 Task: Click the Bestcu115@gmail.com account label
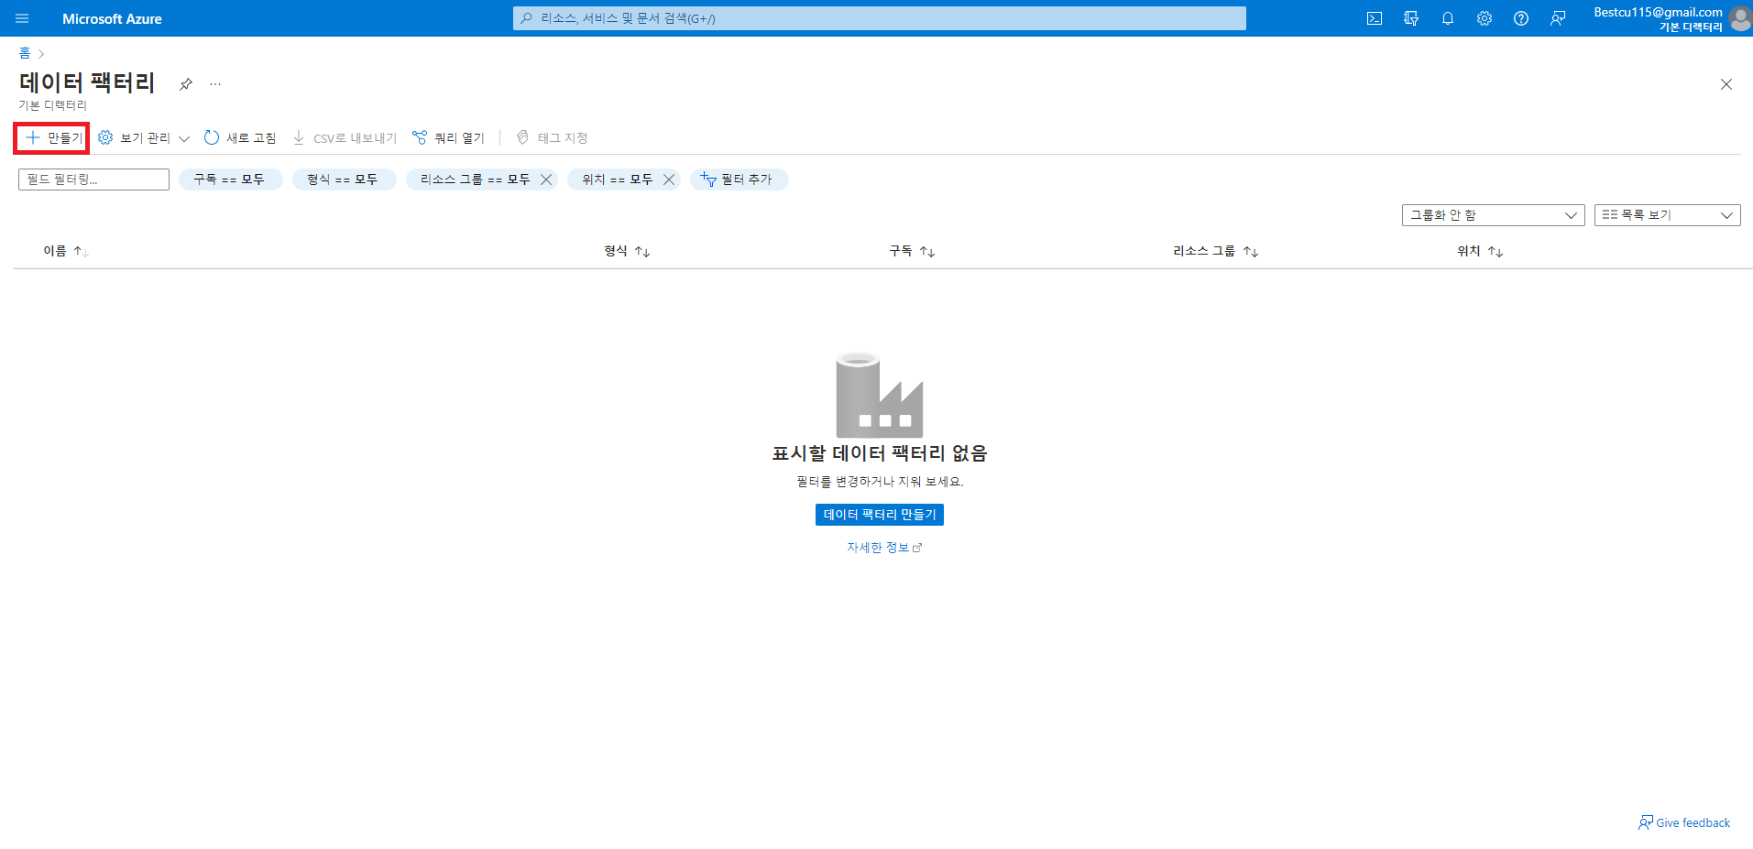[x=1658, y=12]
